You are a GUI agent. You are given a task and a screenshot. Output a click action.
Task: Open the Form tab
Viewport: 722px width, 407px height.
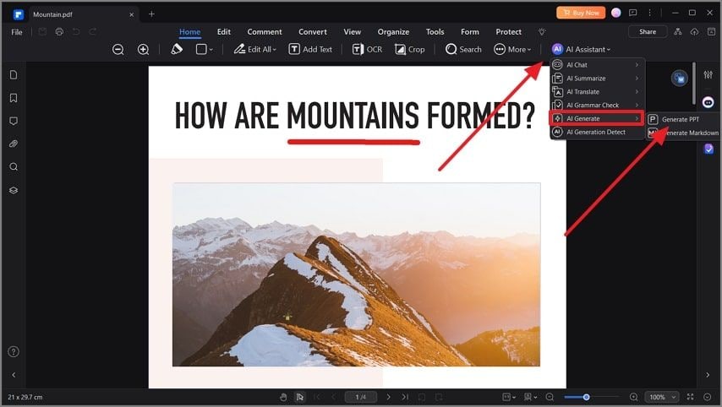coord(470,32)
